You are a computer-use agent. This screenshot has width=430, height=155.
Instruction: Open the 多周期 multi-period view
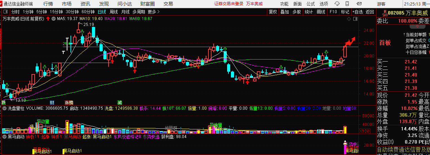(139, 11)
